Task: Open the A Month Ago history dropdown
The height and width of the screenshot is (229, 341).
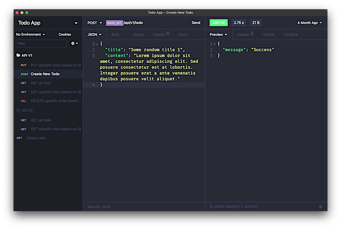Action: (309, 23)
